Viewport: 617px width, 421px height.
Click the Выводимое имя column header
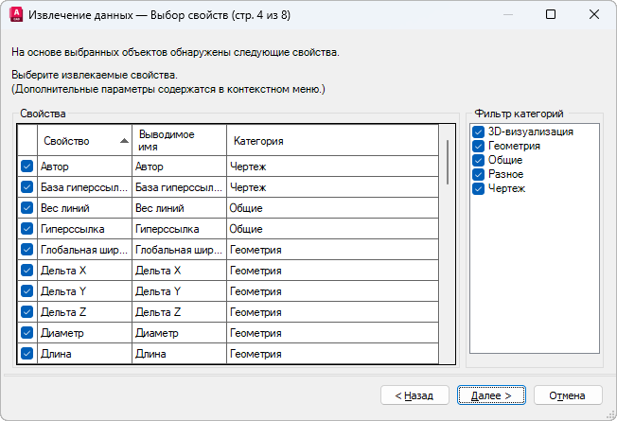click(178, 141)
